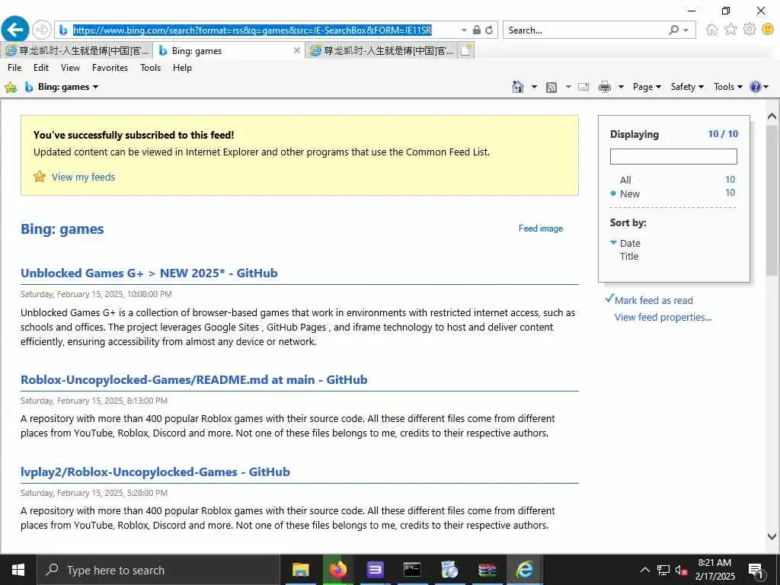This screenshot has width=780, height=585.
Task: Click the refresh icon in address bar
Action: 489,30
